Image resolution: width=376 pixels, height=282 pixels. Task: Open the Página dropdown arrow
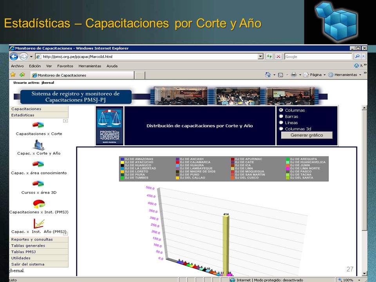coord(325,75)
